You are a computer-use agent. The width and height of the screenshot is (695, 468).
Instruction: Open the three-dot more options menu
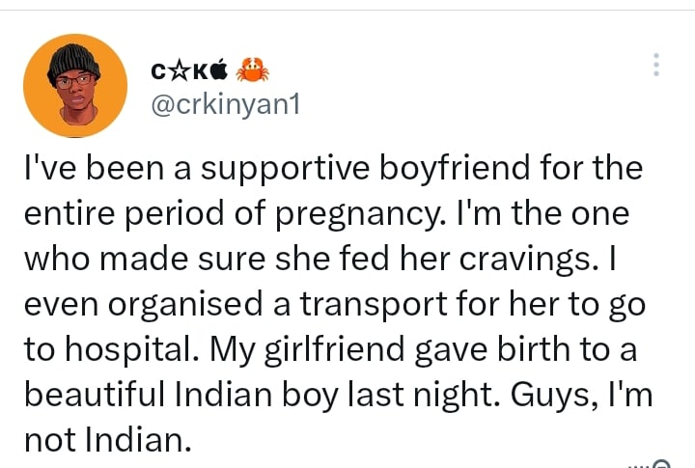(656, 65)
